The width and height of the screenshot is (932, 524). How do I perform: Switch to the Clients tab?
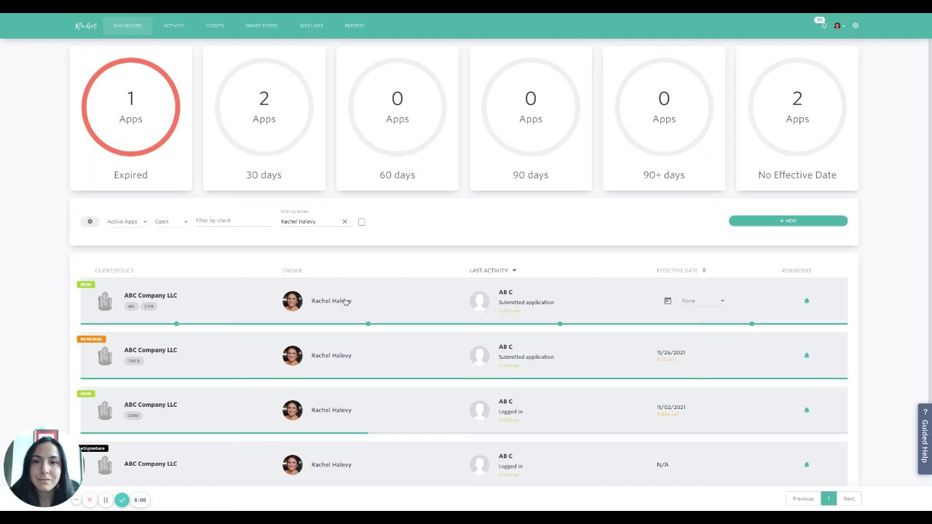215,25
